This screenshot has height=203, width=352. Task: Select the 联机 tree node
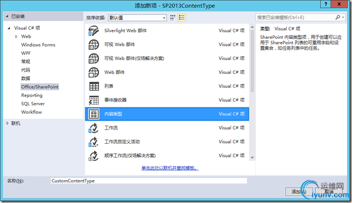(15, 123)
